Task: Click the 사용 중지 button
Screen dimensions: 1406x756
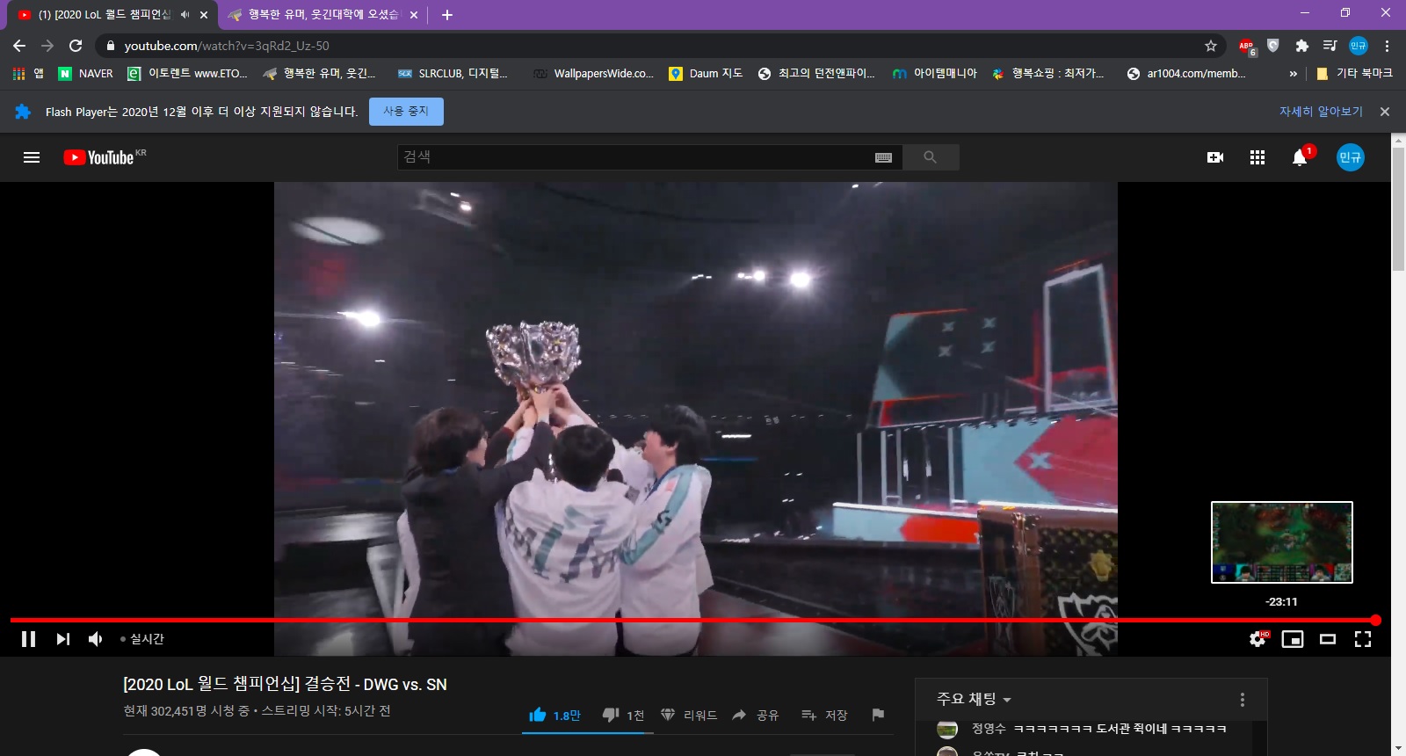Action: coord(406,112)
